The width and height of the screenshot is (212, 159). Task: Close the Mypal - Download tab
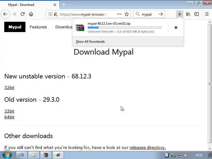point(55,5)
